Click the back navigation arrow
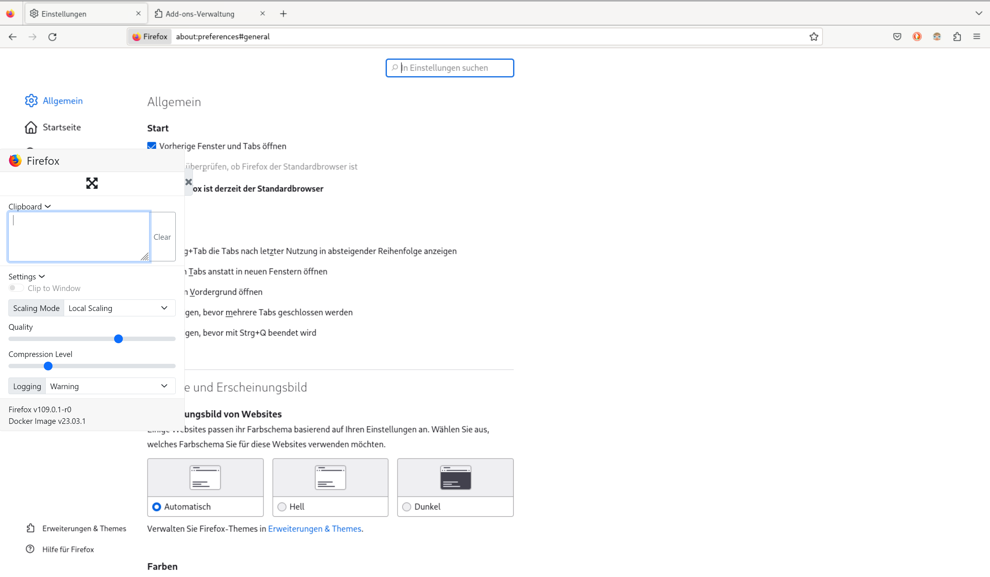The image size is (990, 577). [13, 37]
